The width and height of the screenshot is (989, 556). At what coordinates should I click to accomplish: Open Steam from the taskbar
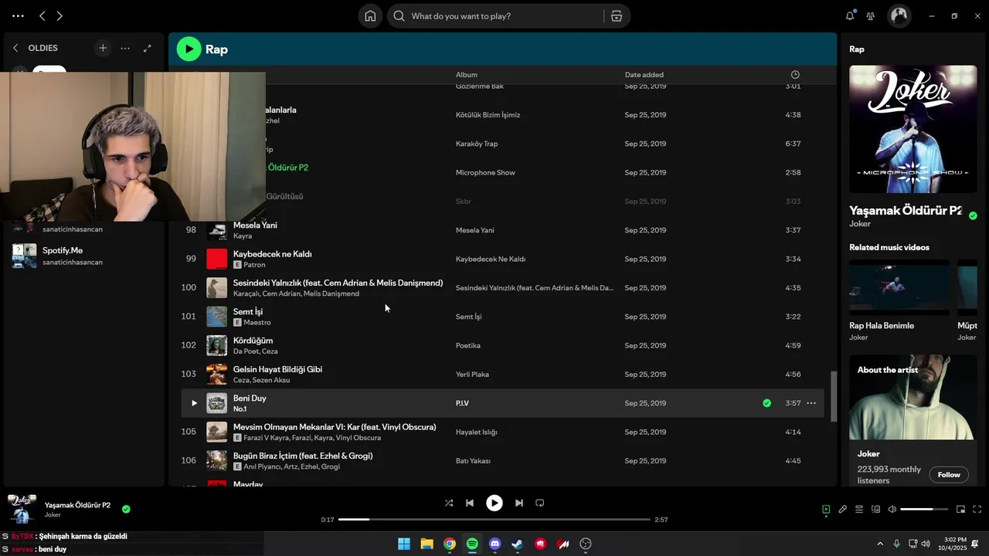(x=518, y=544)
